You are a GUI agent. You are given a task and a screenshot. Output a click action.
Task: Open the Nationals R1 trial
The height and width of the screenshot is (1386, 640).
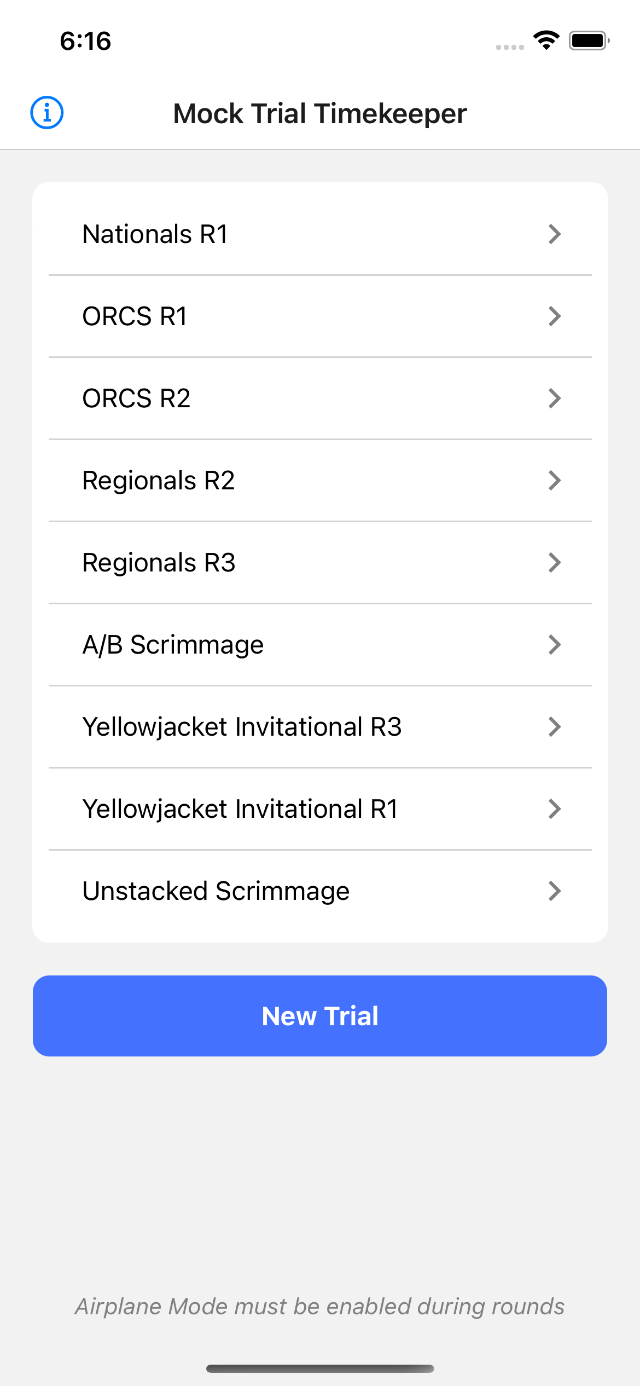point(155,234)
